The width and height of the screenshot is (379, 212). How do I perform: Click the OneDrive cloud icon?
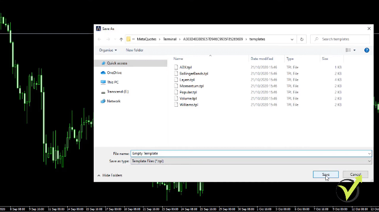pyautogui.click(x=103, y=72)
